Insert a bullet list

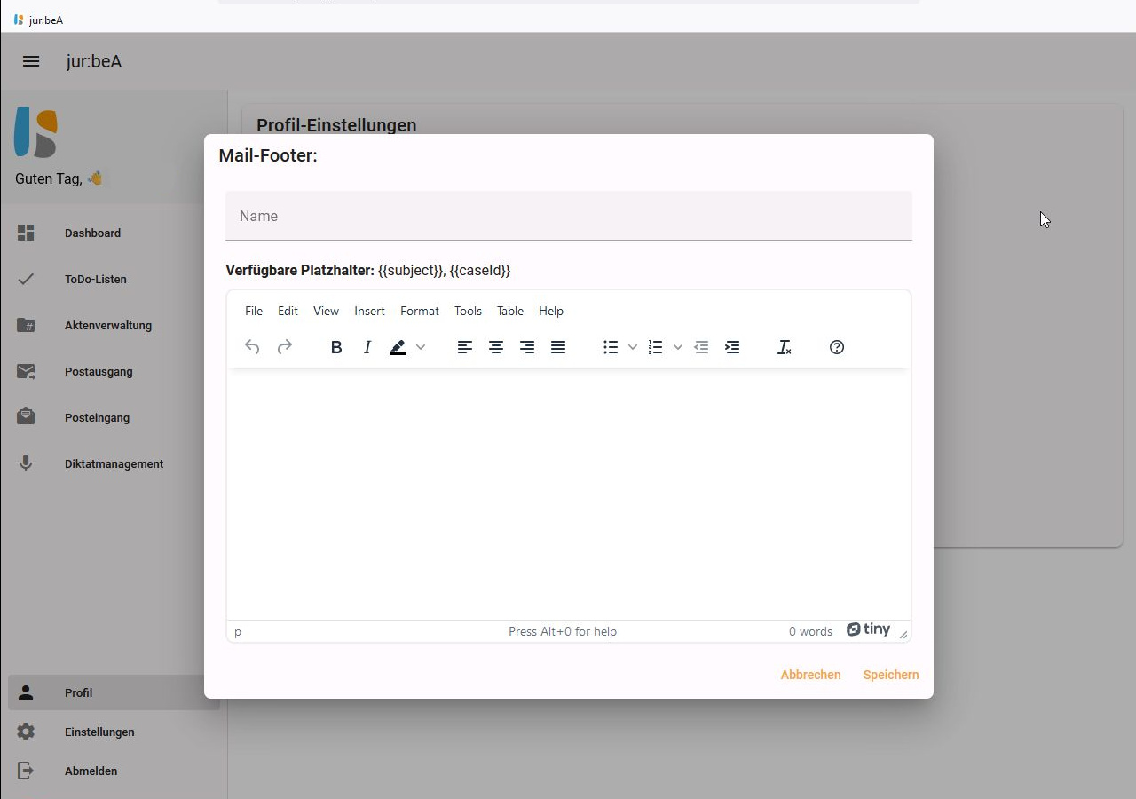(611, 347)
